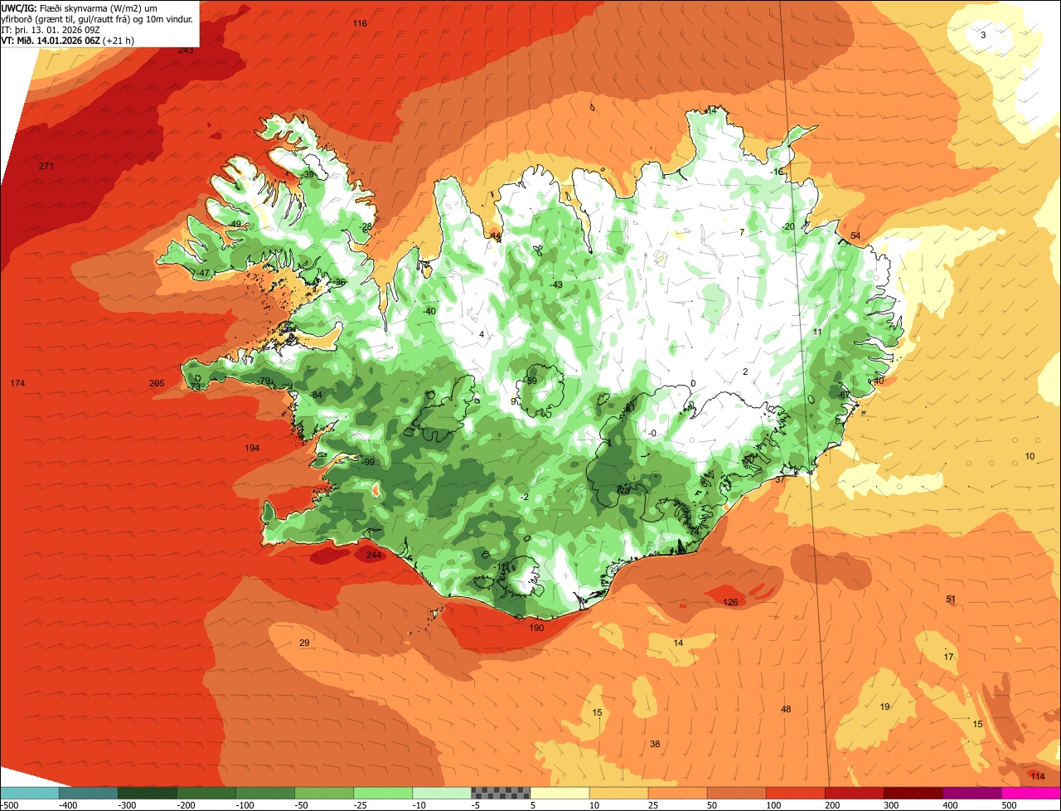Click the map value '10' off the east coast
Screen dimensions: 1061x811
pos(1030,456)
